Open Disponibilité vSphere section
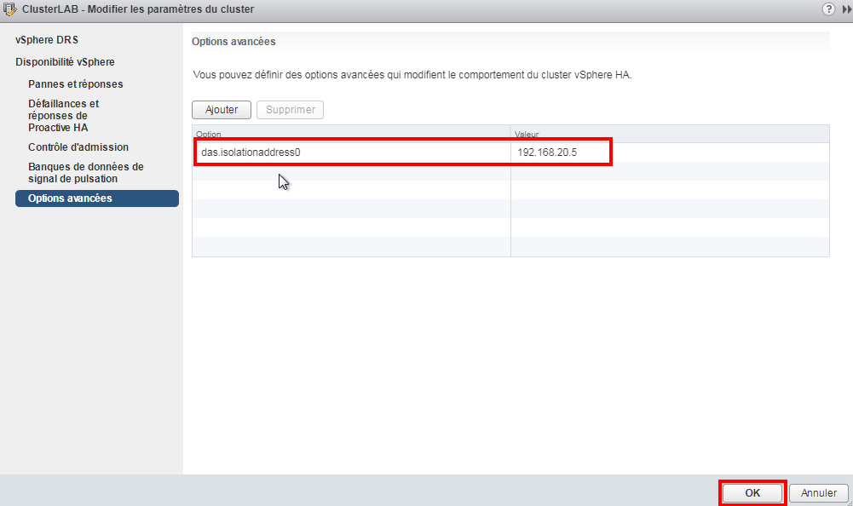This screenshot has height=506, width=853. (x=65, y=62)
